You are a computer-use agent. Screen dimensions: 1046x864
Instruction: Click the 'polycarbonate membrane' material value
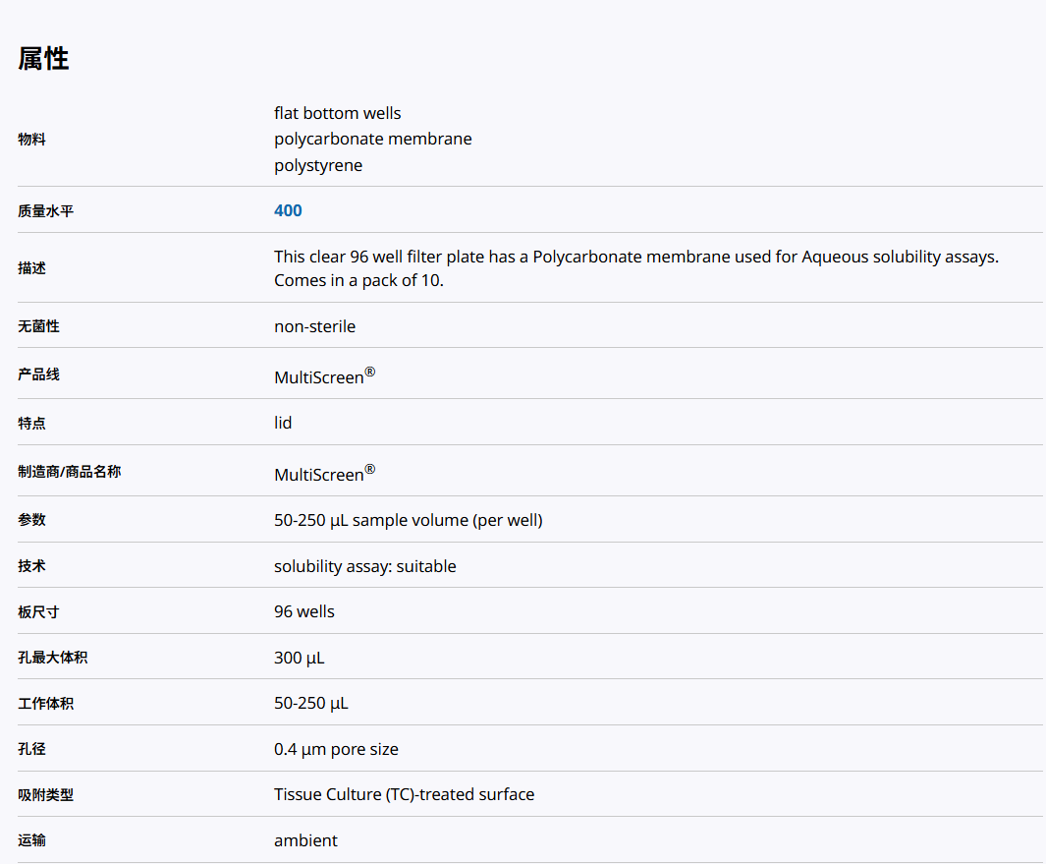coord(372,139)
